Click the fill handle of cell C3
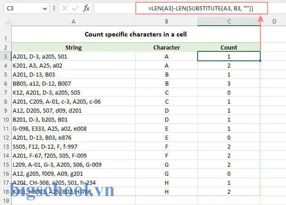This screenshot has height=205, width=286. coord(260,60)
